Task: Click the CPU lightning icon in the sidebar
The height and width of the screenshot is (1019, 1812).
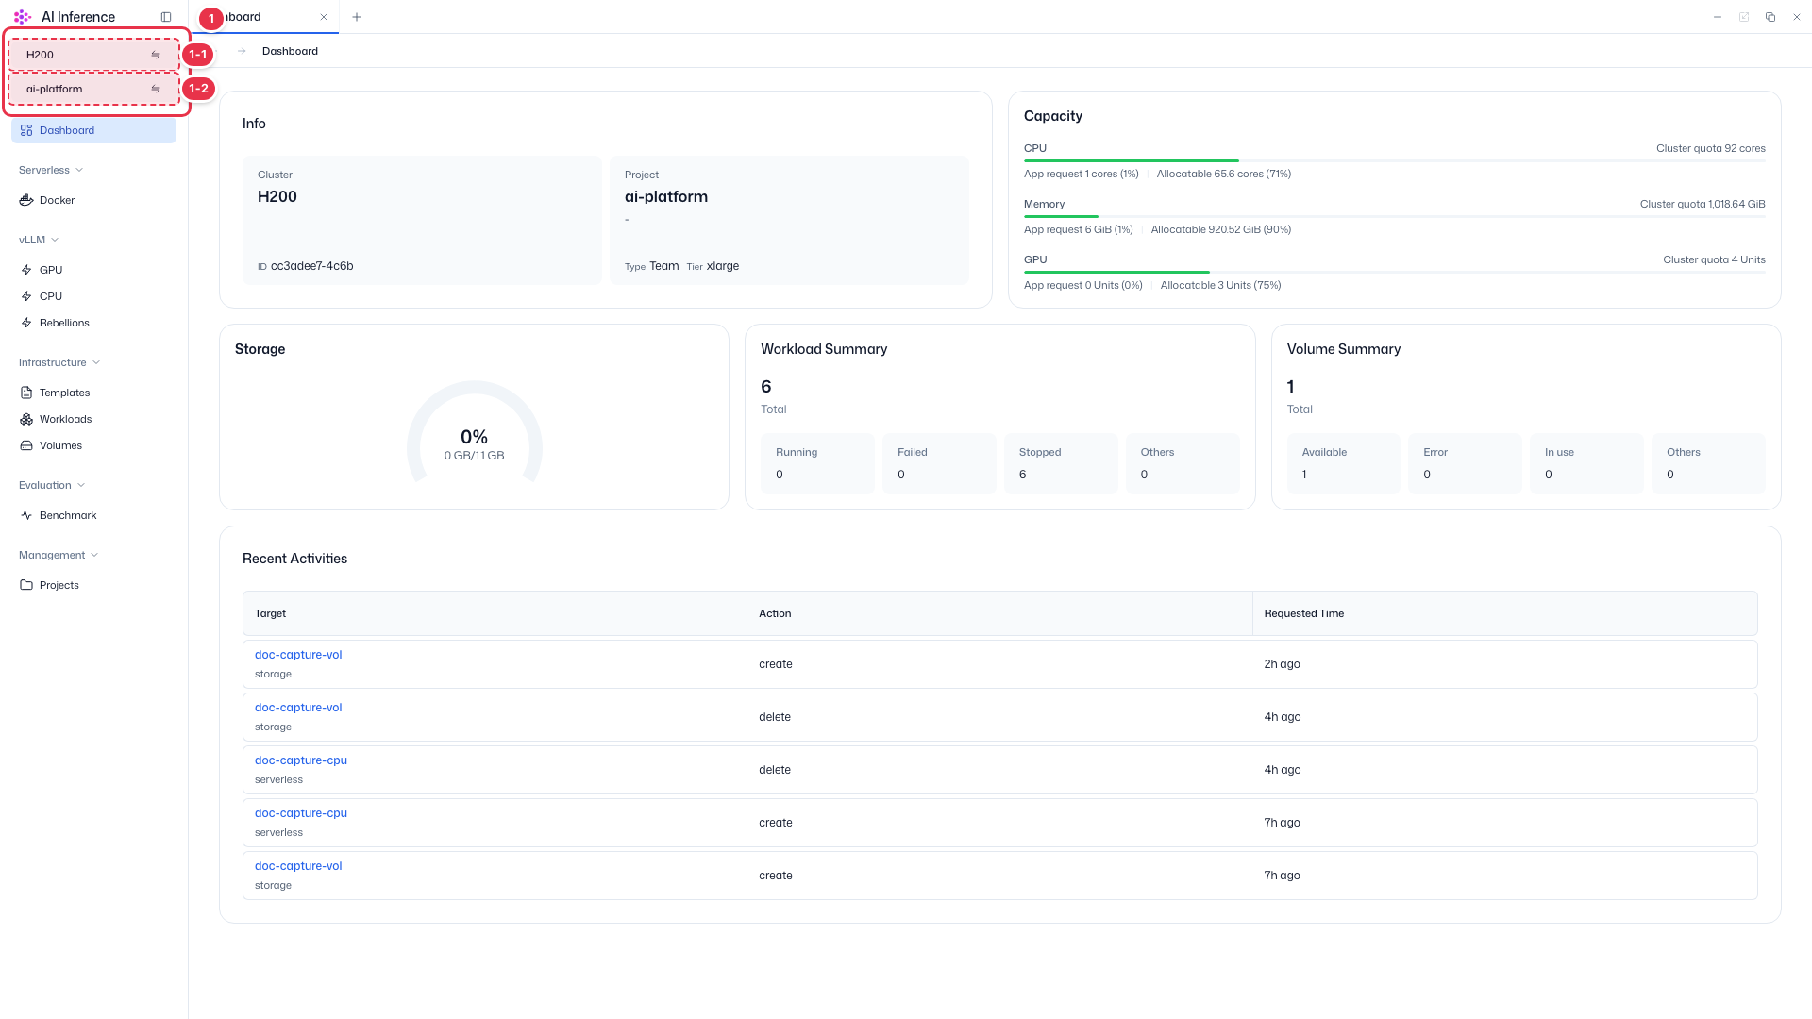Action: [x=26, y=296]
